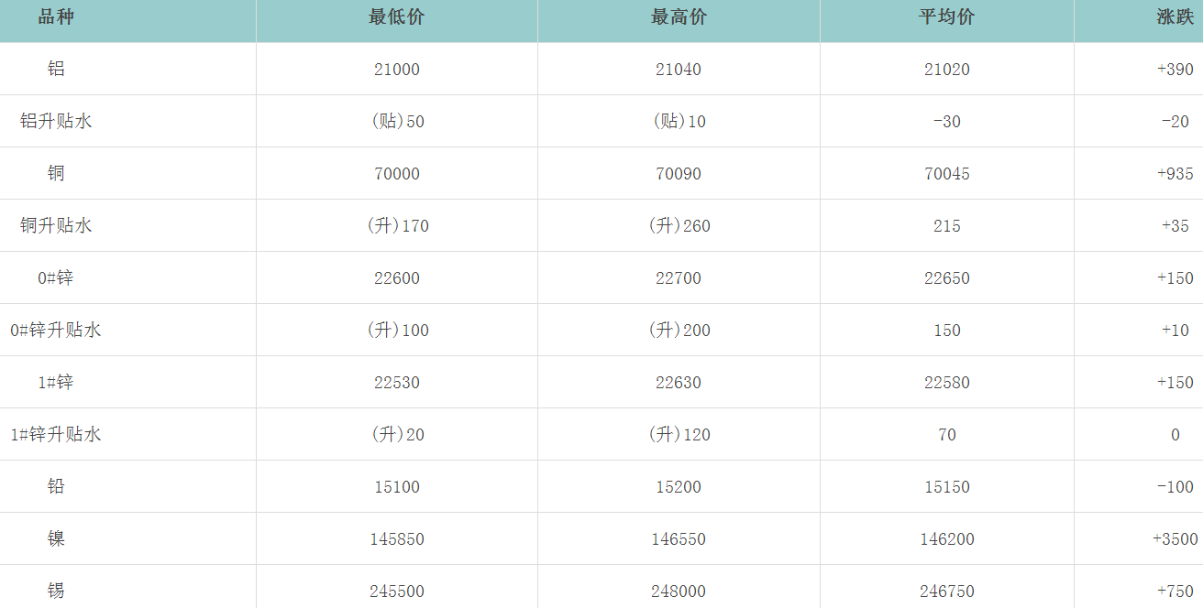
Task: Click tin highest price 248000
Action: pos(679,591)
